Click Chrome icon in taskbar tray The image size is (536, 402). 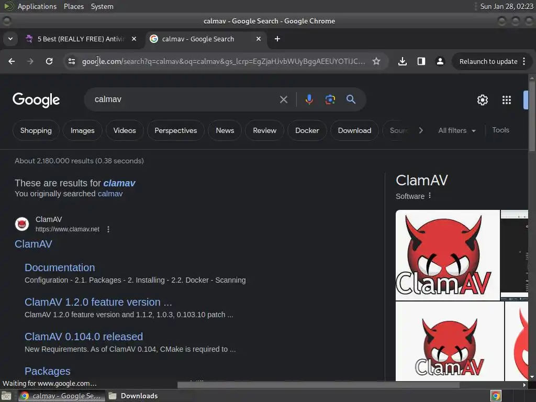click(496, 396)
